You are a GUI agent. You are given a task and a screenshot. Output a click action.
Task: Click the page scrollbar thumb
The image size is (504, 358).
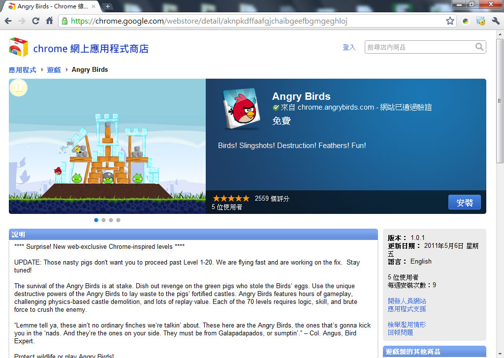pos(500,101)
